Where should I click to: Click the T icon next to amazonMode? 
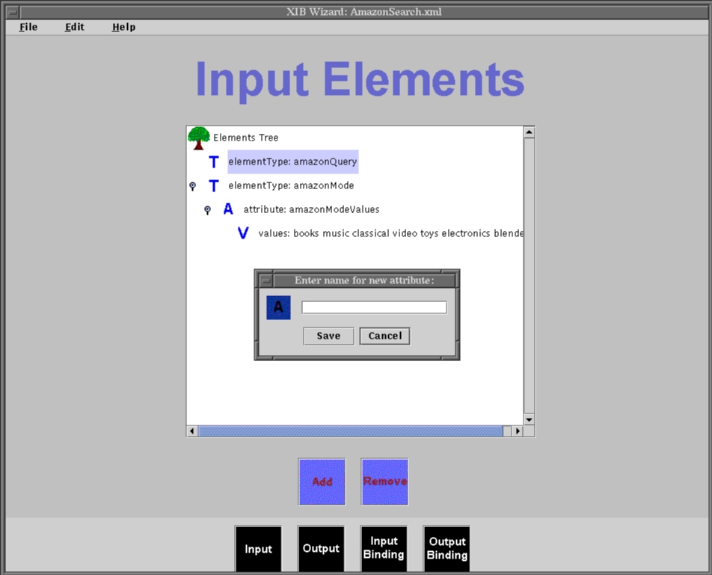pos(214,185)
